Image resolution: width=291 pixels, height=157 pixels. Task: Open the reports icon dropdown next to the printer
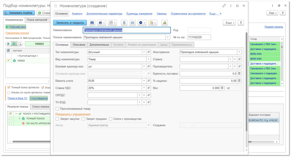112,23
